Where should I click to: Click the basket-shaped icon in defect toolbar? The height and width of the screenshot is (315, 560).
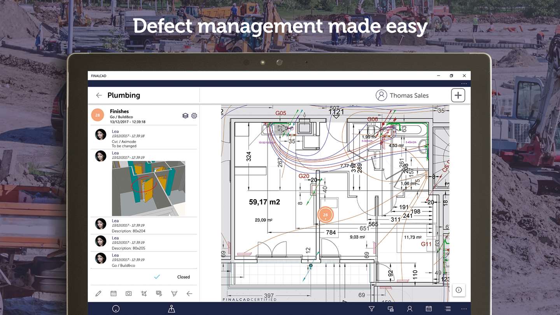174,294
